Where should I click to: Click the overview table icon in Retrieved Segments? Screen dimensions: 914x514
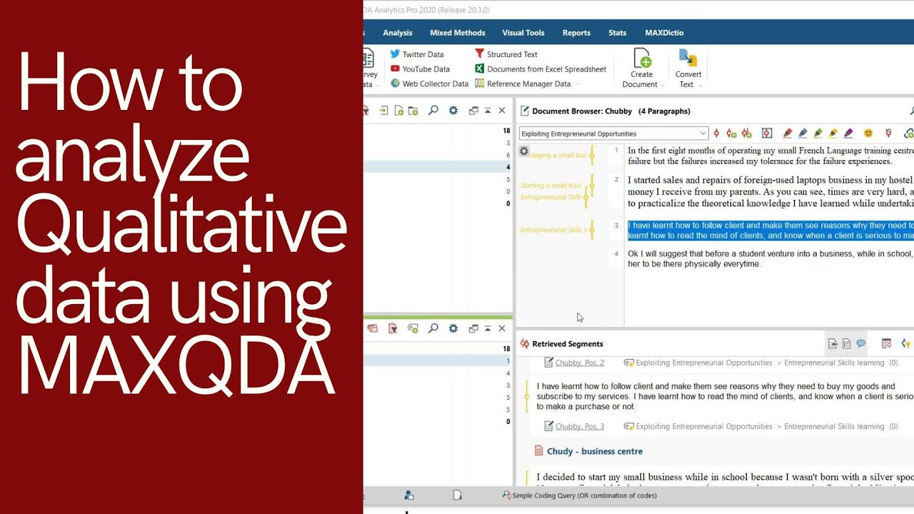886,343
